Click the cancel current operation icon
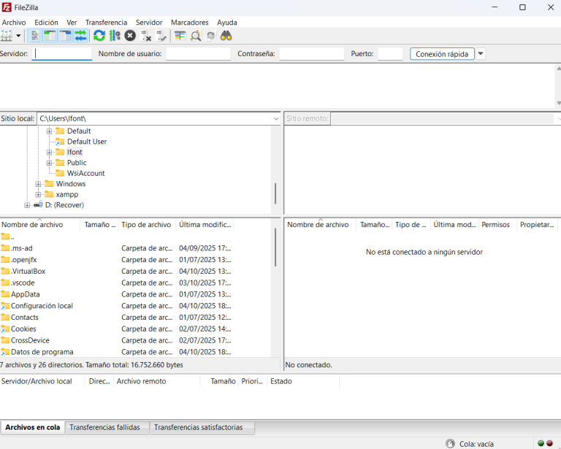 [130, 36]
